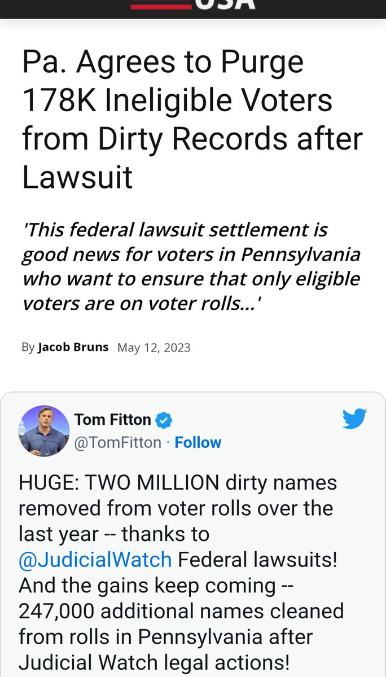The height and width of the screenshot is (677, 386).
Task: Click Follow next to @TomFitton
Action: tap(198, 442)
